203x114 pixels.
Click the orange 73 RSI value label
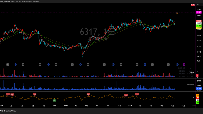198,95
